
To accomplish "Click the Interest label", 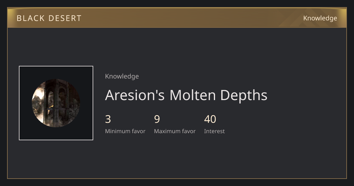I will 214,131.
